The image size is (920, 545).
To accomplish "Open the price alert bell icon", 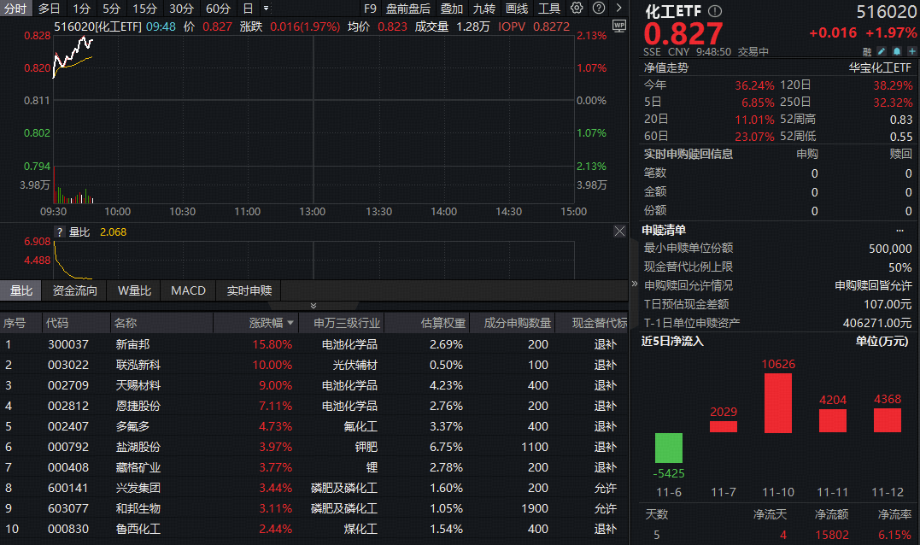I will tap(896, 51).
